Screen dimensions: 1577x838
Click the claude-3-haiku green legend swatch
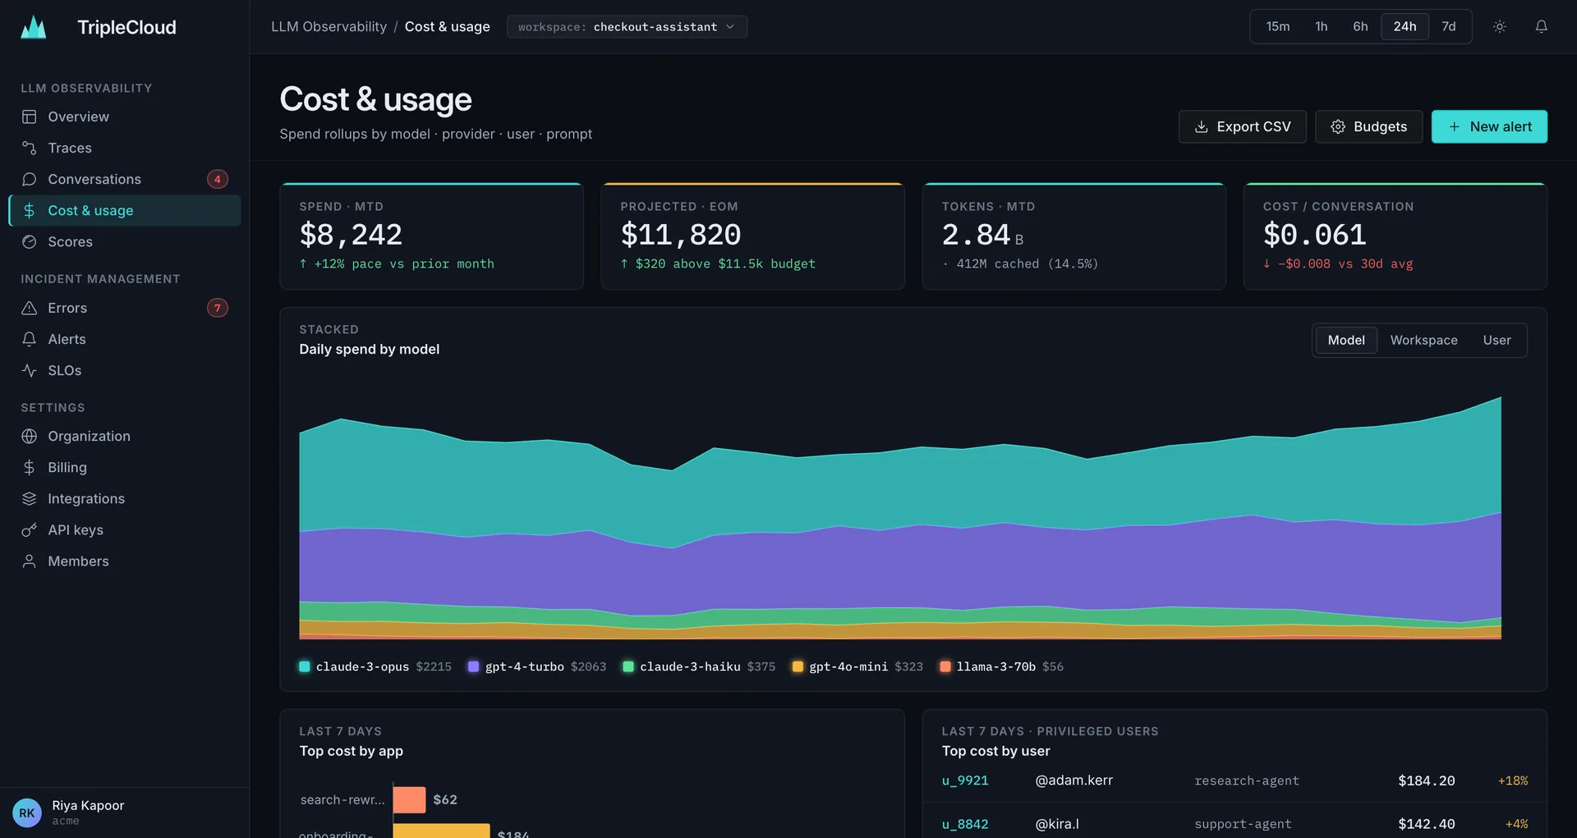coord(628,666)
